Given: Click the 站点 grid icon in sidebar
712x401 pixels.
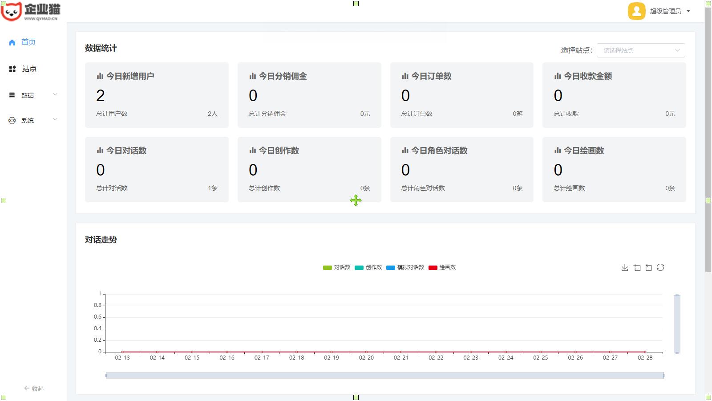Looking at the screenshot, I should tap(12, 69).
